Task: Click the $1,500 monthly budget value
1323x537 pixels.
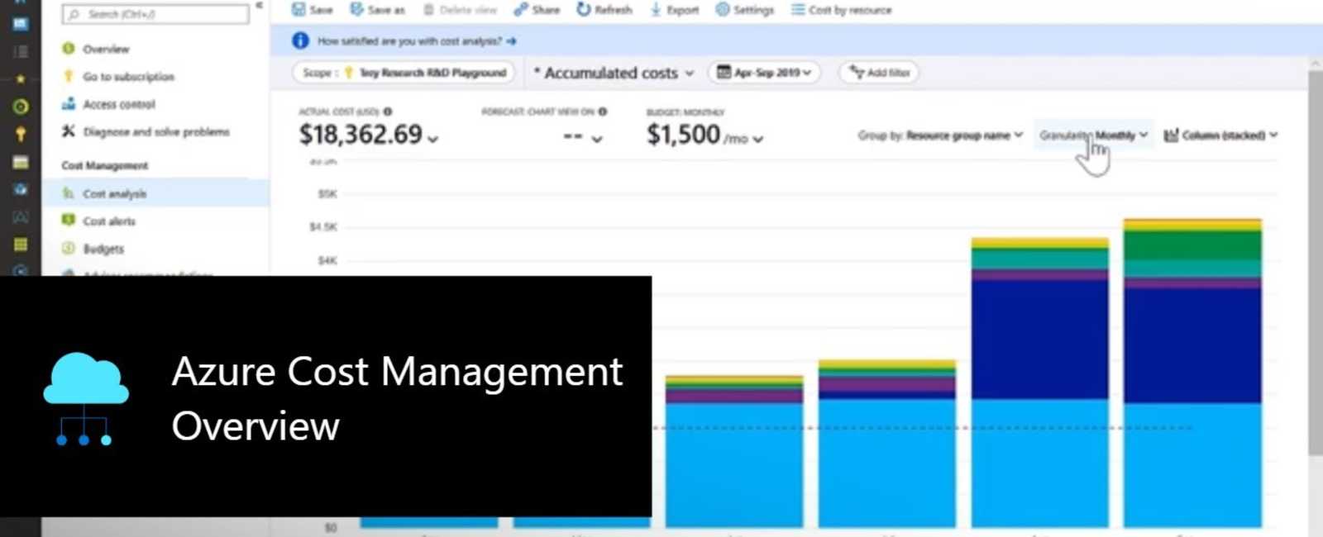Action: point(683,134)
